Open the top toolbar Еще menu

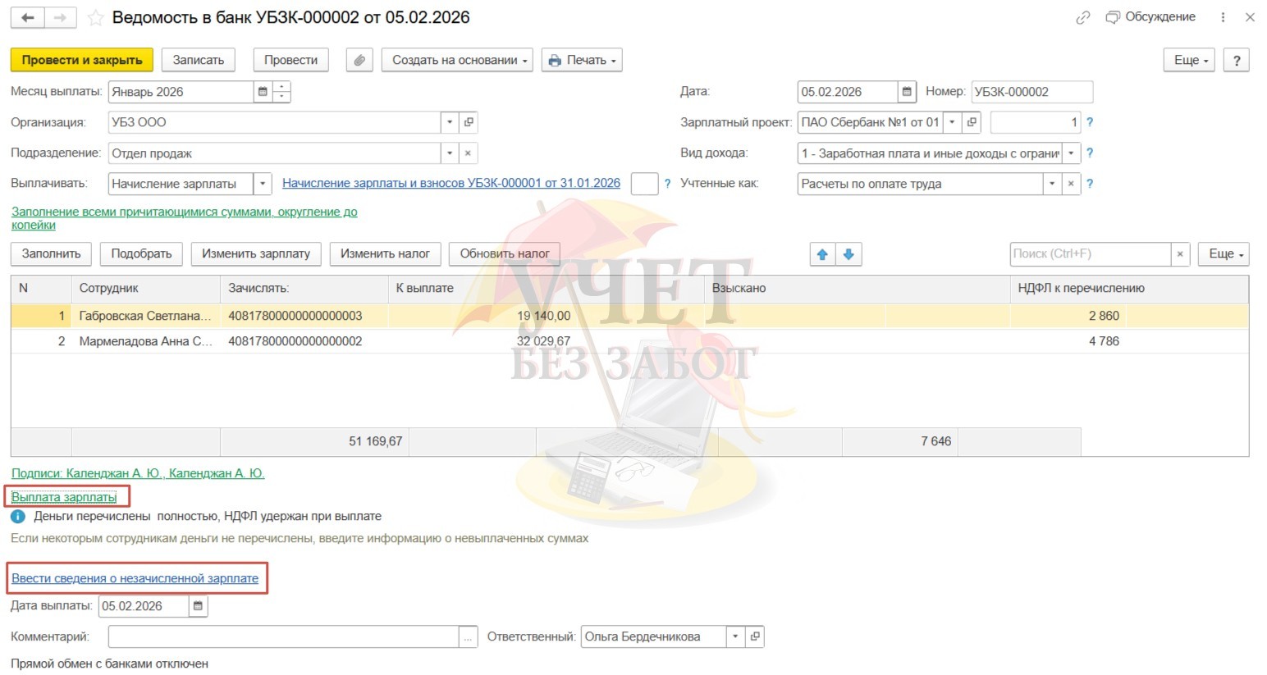(1190, 60)
